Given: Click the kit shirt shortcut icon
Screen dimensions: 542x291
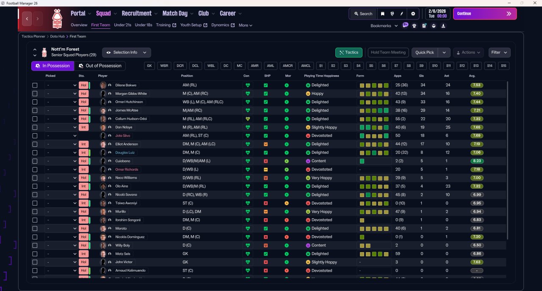Looking at the screenshot, I should pyautogui.click(x=414, y=25).
